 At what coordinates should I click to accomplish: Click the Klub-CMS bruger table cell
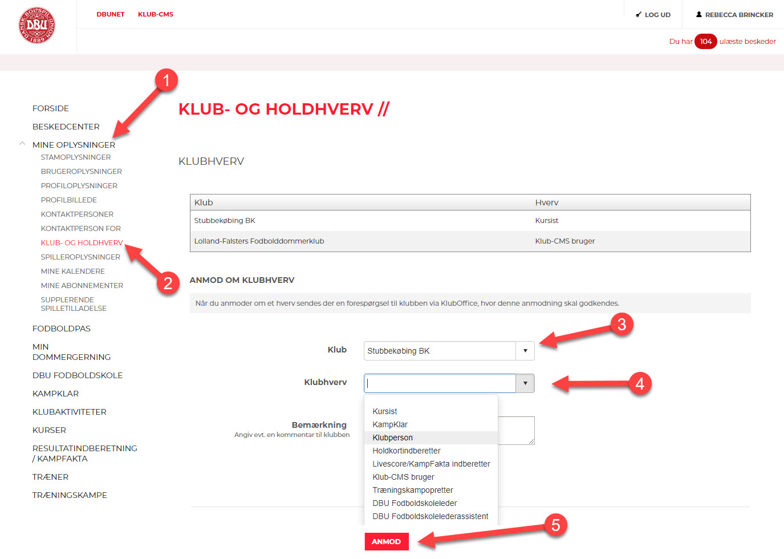565,241
